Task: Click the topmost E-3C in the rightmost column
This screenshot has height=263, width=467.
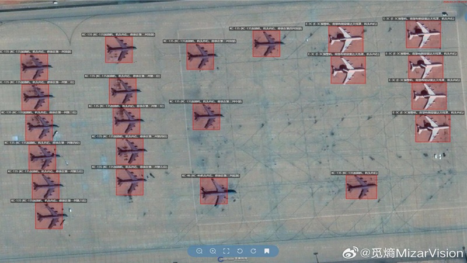Action: tap(423, 35)
